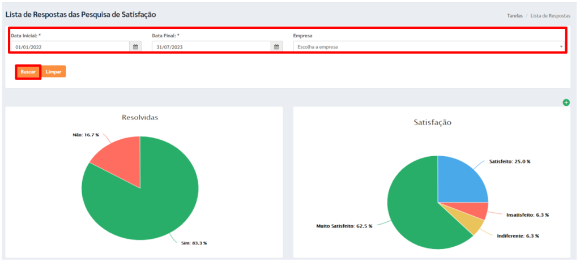Click the 'Indiferente: 6.3 %' label

518,235
